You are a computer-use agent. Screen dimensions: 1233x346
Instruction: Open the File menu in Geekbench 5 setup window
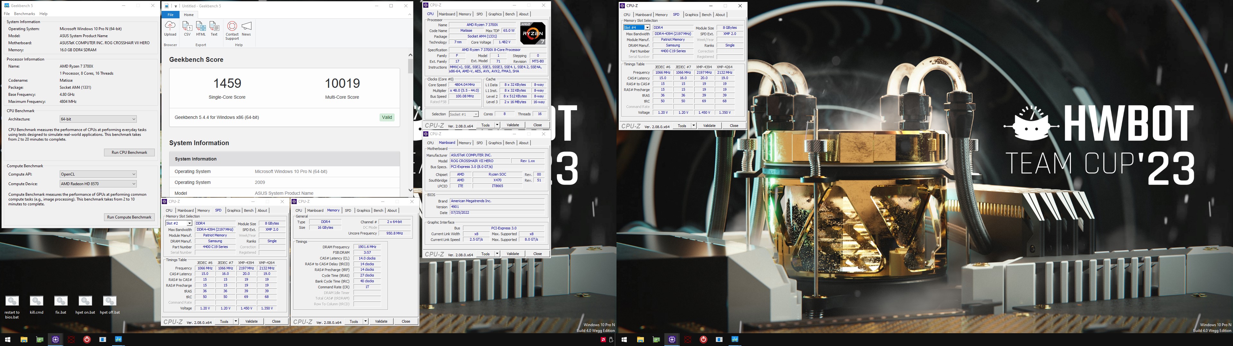(7, 14)
